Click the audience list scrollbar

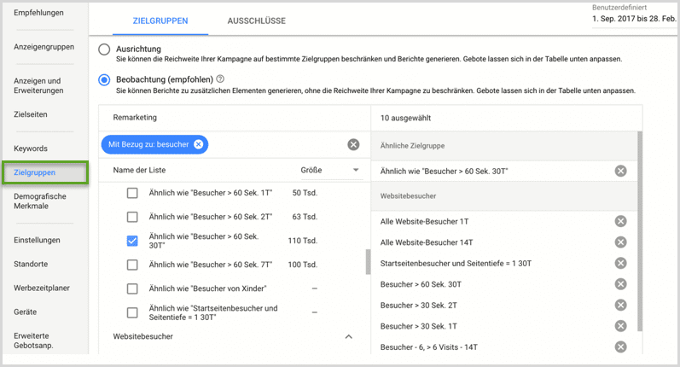tap(368, 261)
